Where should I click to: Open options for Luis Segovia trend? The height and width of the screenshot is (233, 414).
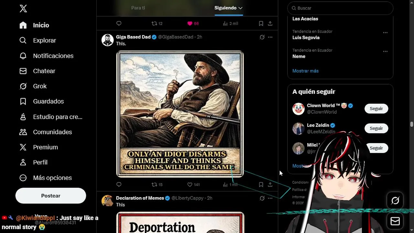[x=385, y=33]
